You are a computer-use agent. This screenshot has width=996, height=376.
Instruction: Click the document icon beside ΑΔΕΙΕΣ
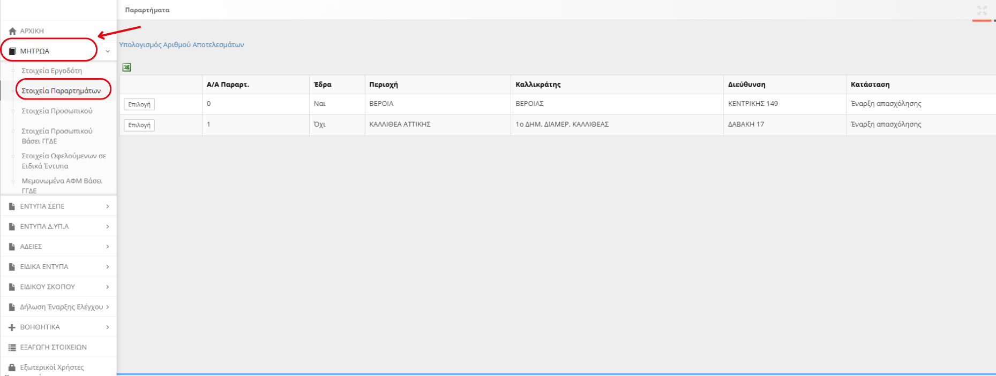click(12, 247)
